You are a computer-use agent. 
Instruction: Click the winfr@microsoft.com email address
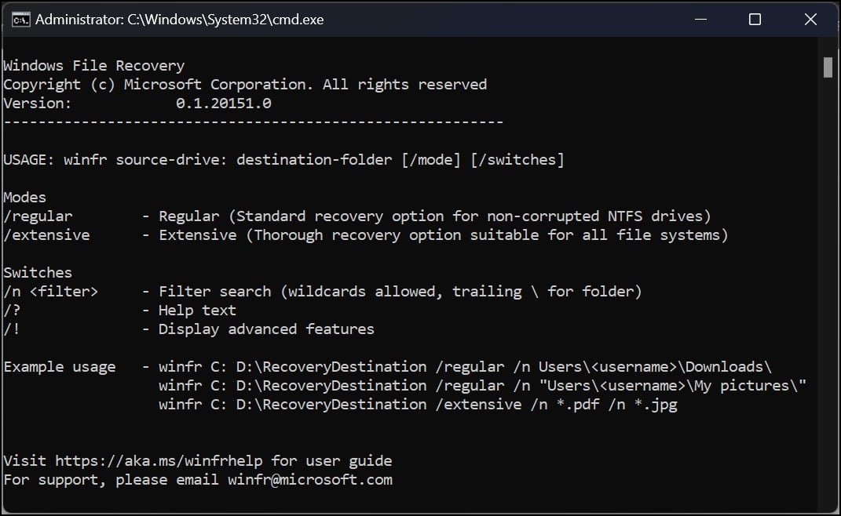[310, 480]
